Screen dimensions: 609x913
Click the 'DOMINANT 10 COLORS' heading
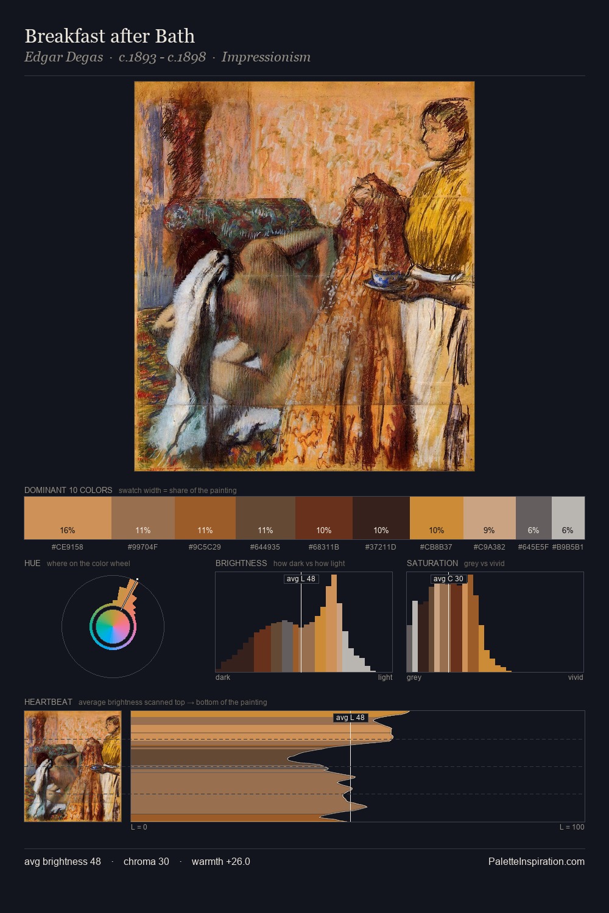[68, 490]
